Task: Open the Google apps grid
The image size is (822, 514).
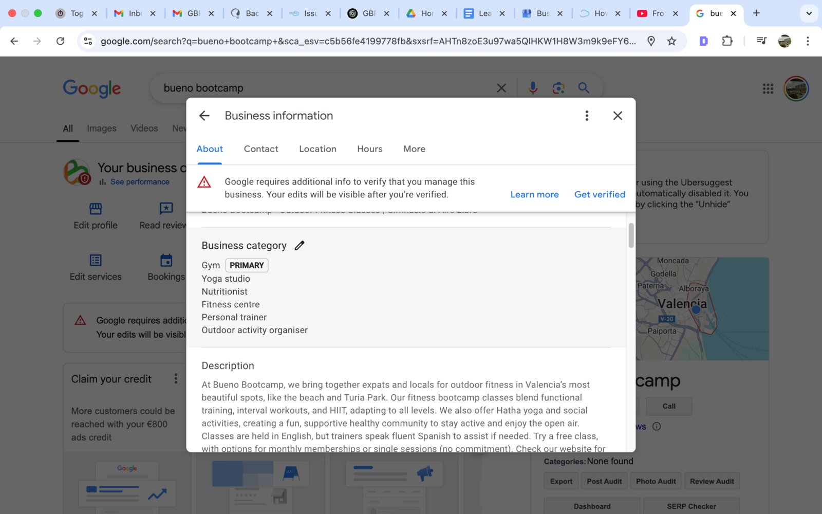Action: 768,89
